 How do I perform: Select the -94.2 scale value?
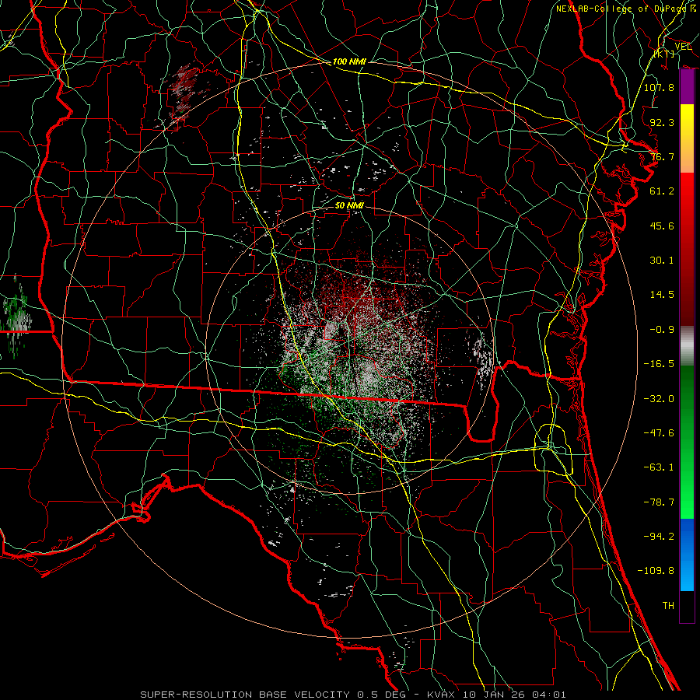coord(659,536)
